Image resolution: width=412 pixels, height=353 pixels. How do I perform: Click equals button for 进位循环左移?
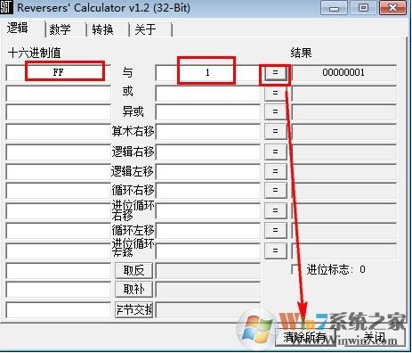pos(276,250)
